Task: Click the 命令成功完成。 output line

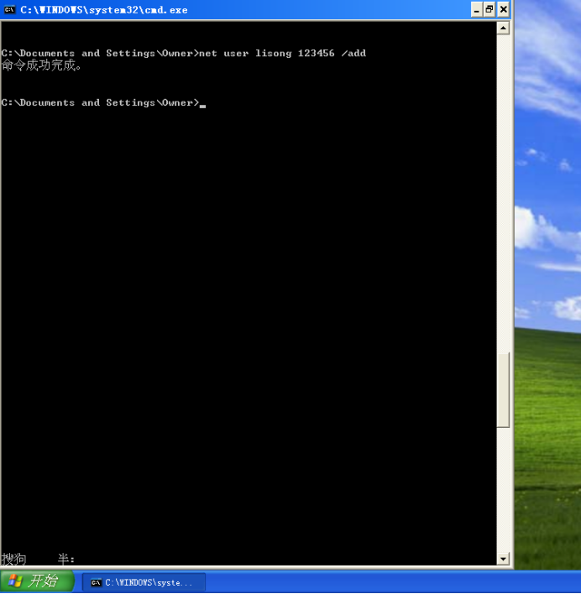Action: [x=41, y=65]
